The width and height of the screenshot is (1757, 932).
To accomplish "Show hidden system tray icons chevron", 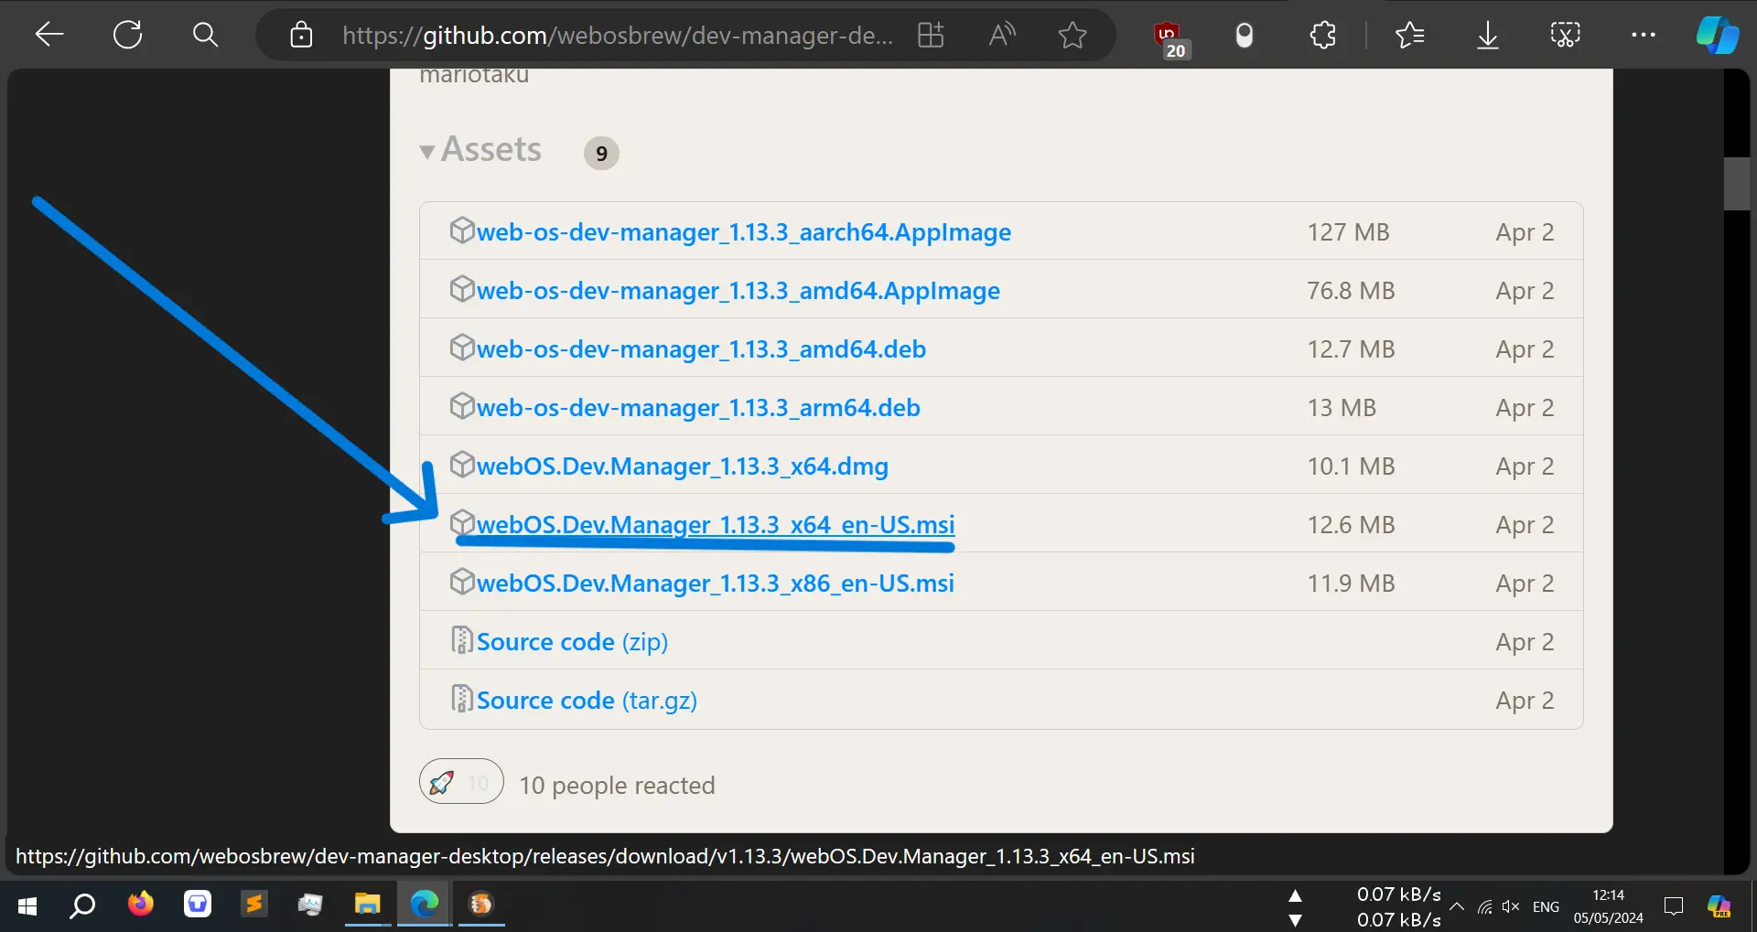I will coord(1457,906).
